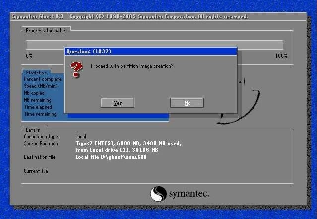Click the Symantec Ghost 8.3 header text
This screenshot has width=317, height=219.
click(38, 17)
